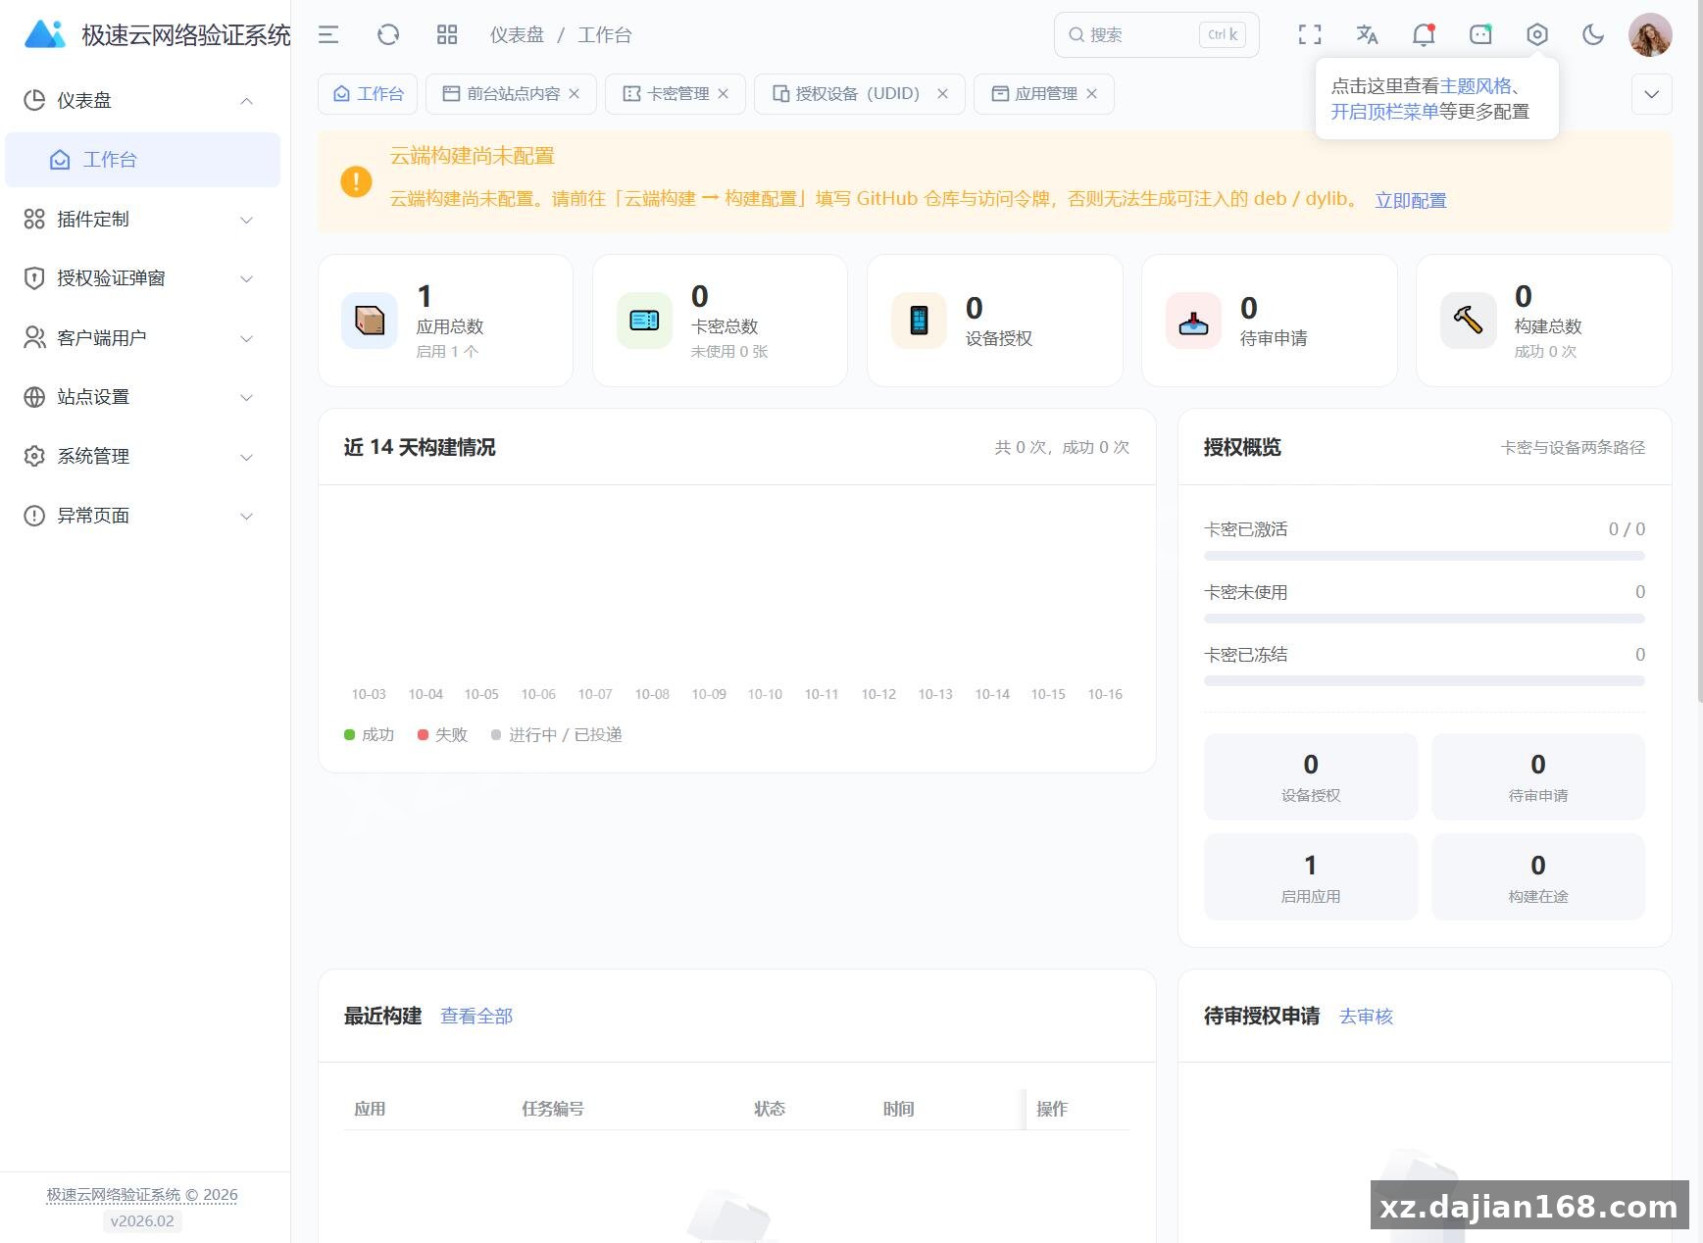1703x1243 pixels.
Task: Click the orange warning alert icon
Action: [x=356, y=181]
